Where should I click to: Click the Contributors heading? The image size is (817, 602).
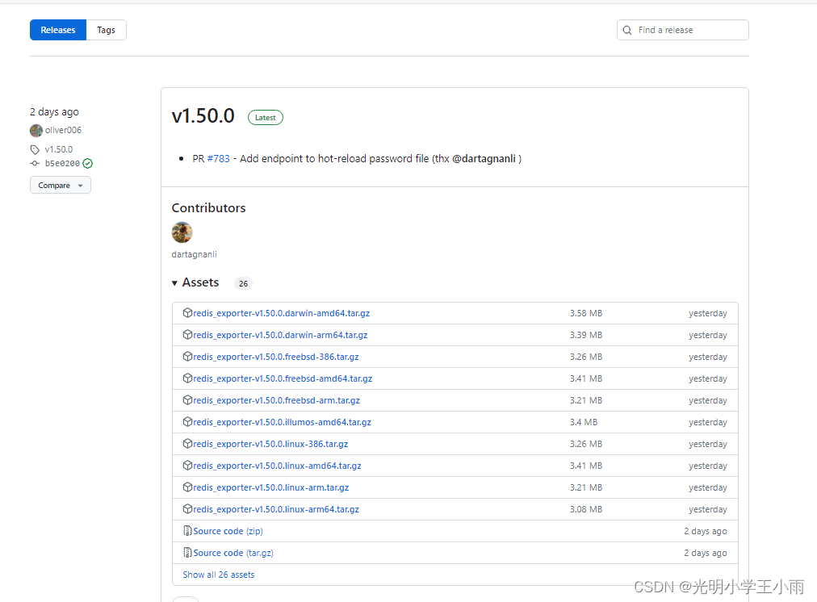(x=209, y=208)
